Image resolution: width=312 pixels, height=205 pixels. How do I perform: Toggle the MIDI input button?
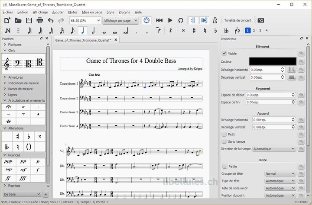(146, 20)
